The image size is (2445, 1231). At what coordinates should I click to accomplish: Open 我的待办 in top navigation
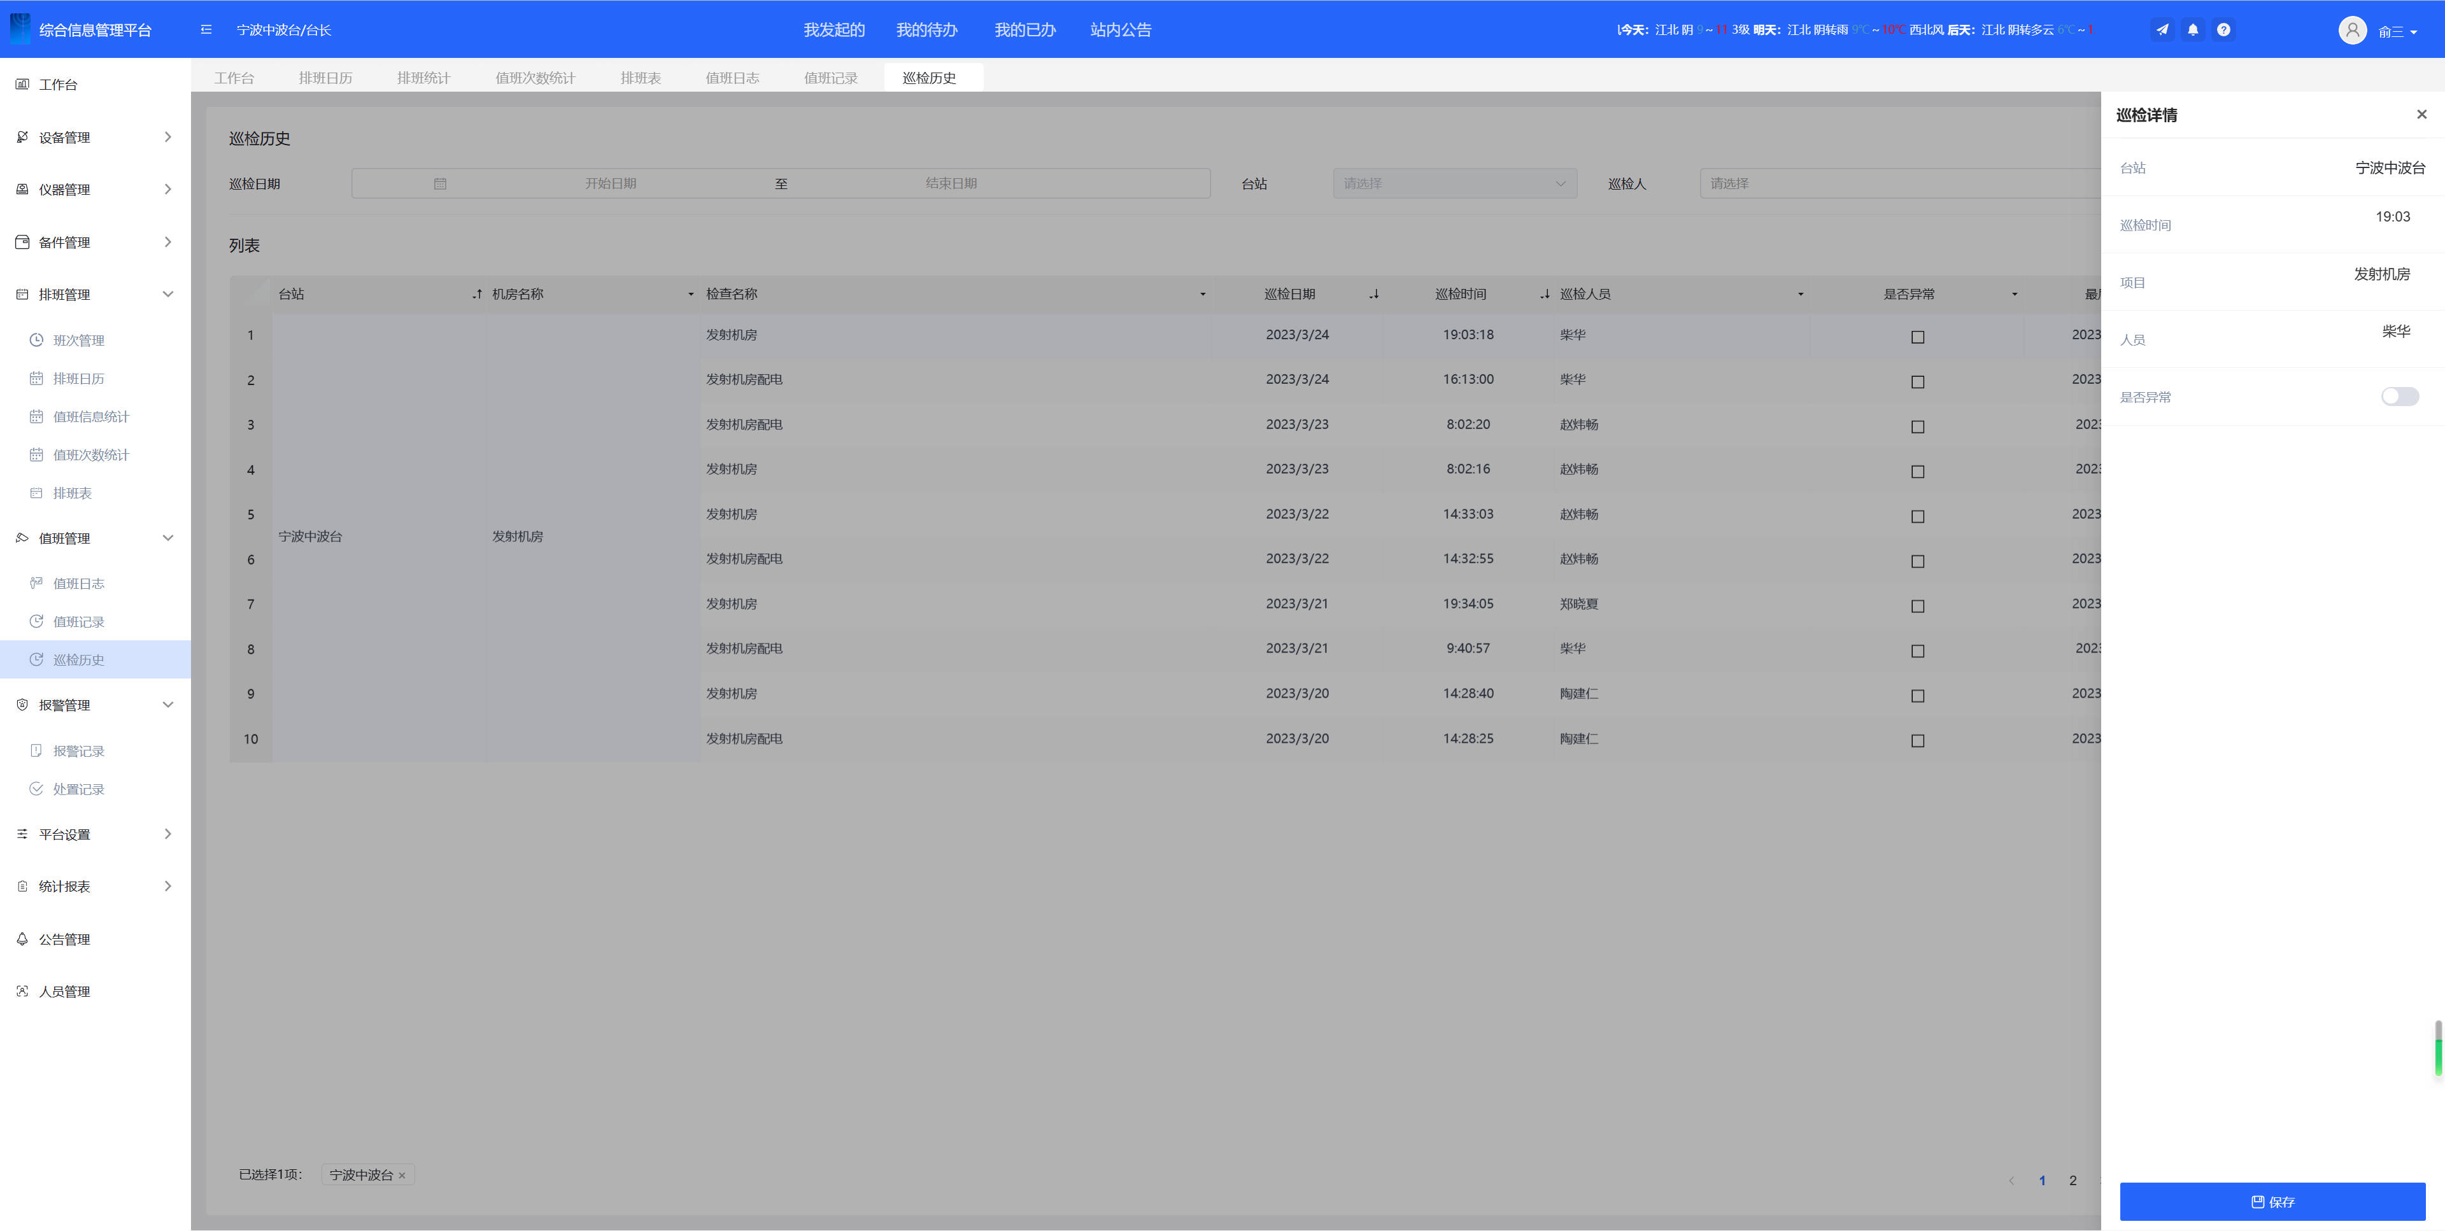pos(926,29)
